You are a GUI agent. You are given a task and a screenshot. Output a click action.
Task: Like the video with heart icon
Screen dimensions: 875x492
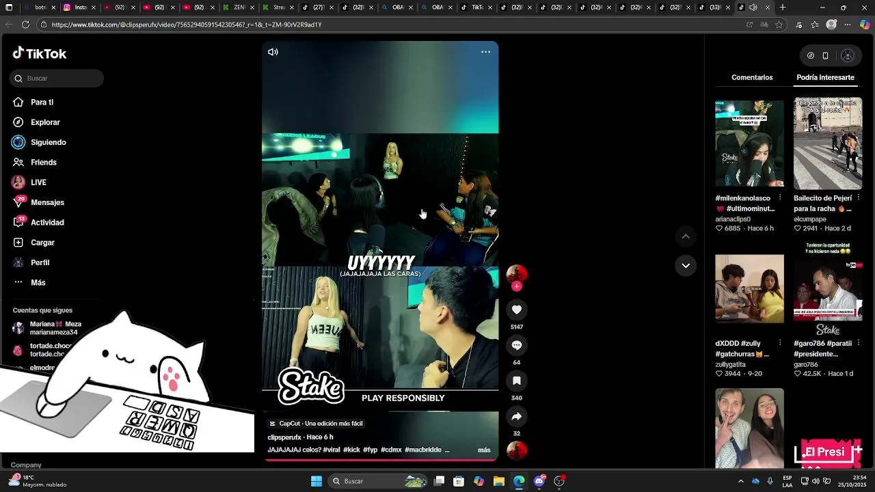coord(517,310)
